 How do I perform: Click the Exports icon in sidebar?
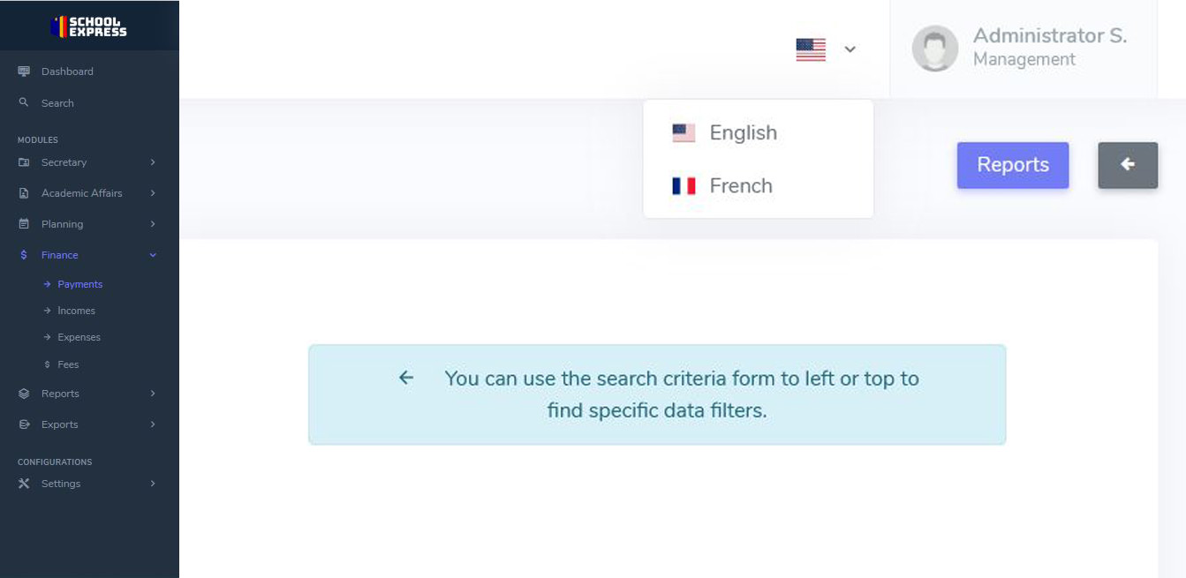click(24, 424)
